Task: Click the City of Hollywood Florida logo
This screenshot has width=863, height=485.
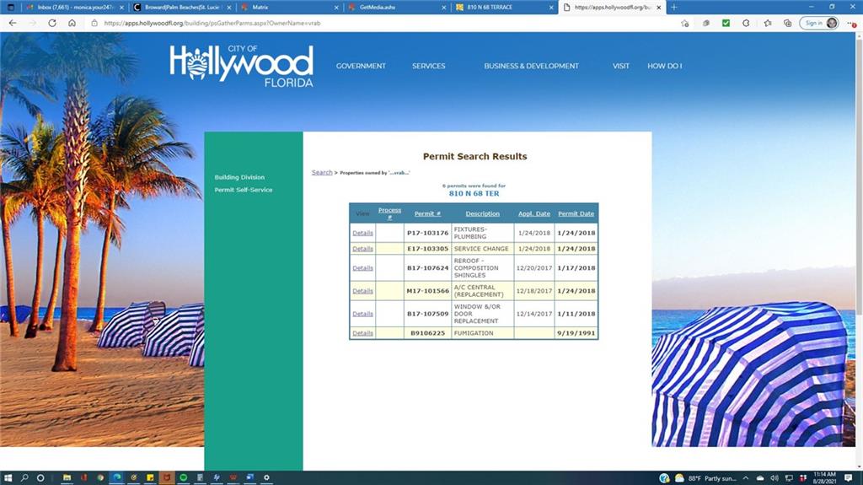Action: [x=241, y=66]
